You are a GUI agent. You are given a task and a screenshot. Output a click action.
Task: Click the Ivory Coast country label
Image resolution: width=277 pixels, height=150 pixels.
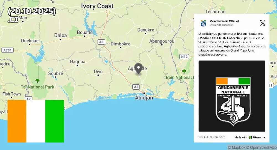coord(97,6)
